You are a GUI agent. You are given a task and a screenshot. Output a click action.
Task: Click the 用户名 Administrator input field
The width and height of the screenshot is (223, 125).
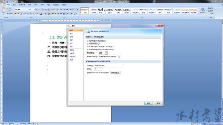click(x=109, y=65)
